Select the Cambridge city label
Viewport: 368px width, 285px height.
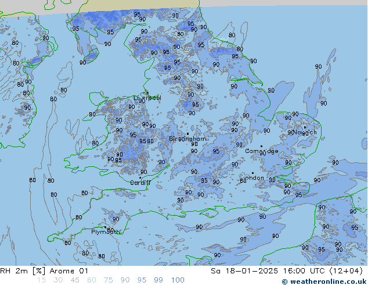point(261,151)
